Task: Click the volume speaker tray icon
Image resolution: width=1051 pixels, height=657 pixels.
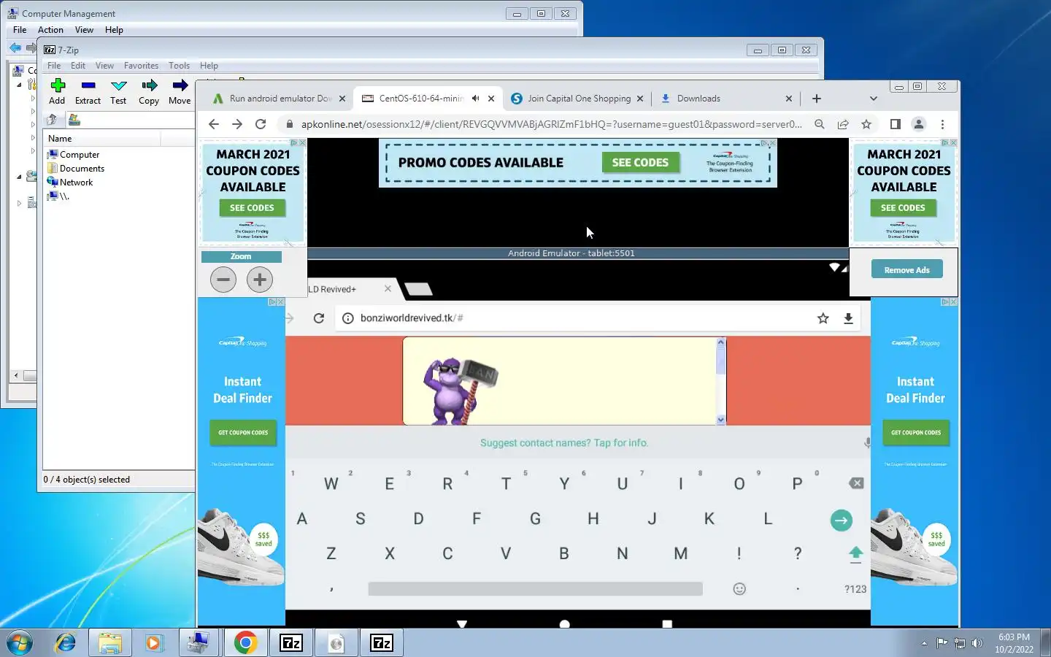Action: pos(977,643)
